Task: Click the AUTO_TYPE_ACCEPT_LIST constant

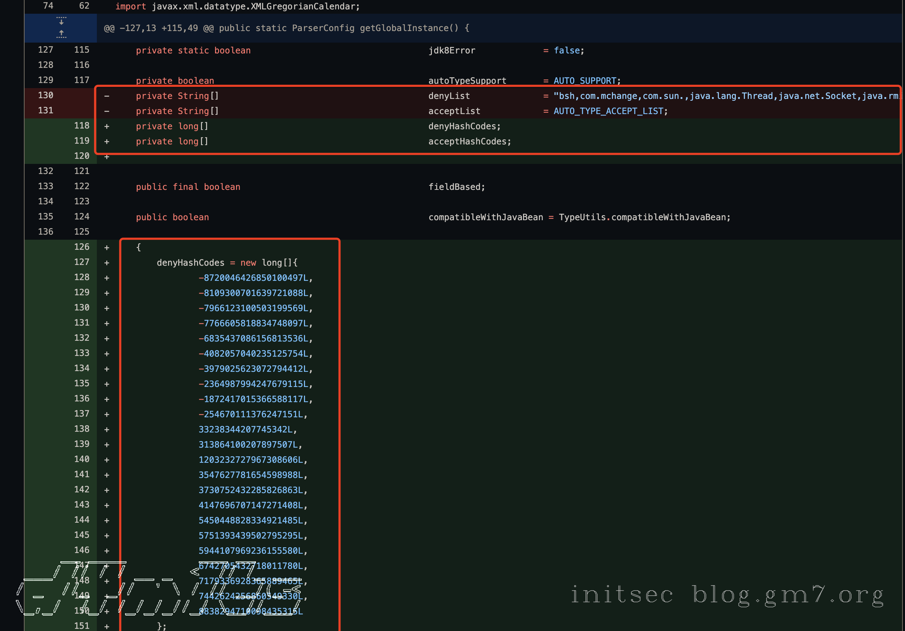Action: point(608,112)
